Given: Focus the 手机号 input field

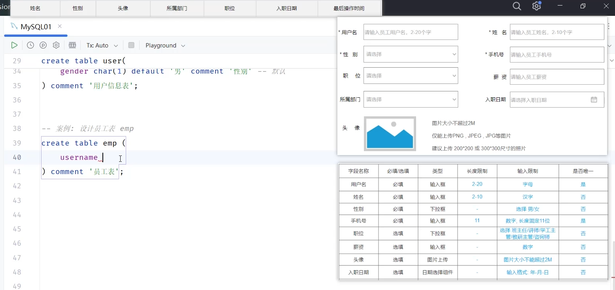Looking at the screenshot, I should [557, 55].
